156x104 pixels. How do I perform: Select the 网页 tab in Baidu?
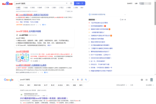tap(18, 8)
